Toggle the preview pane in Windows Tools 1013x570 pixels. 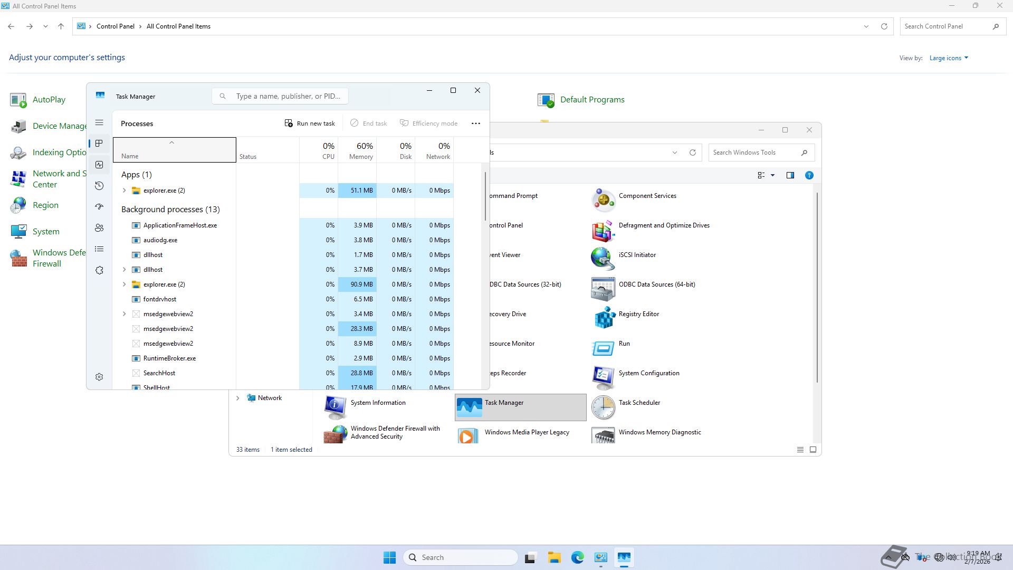point(790,175)
